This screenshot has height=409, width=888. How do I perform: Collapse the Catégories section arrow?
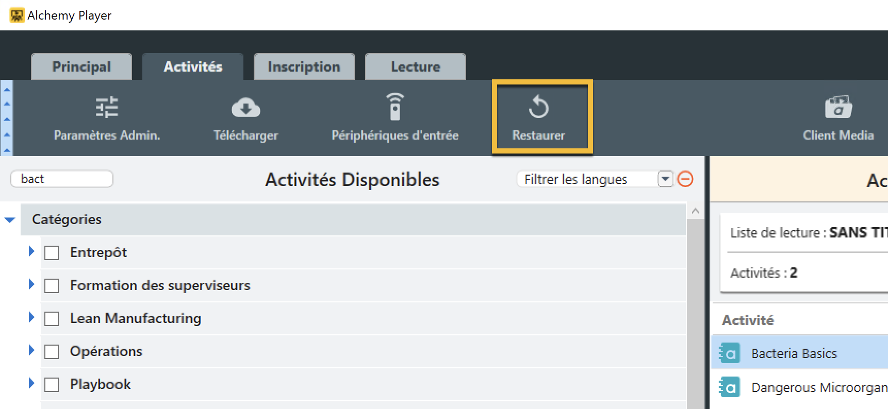(10, 220)
